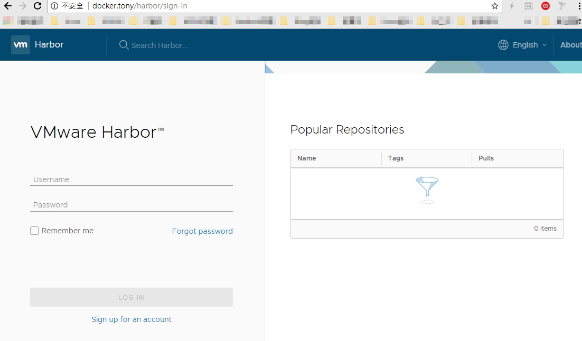Click the VMware Harbor title text
The height and width of the screenshot is (341, 582).
[97, 132]
